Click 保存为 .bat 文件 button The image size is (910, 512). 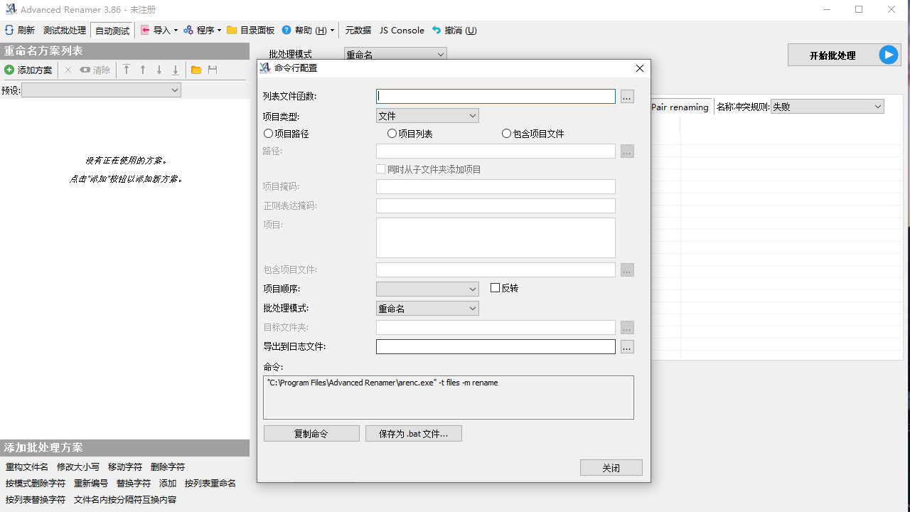pyautogui.click(x=413, y=433)
